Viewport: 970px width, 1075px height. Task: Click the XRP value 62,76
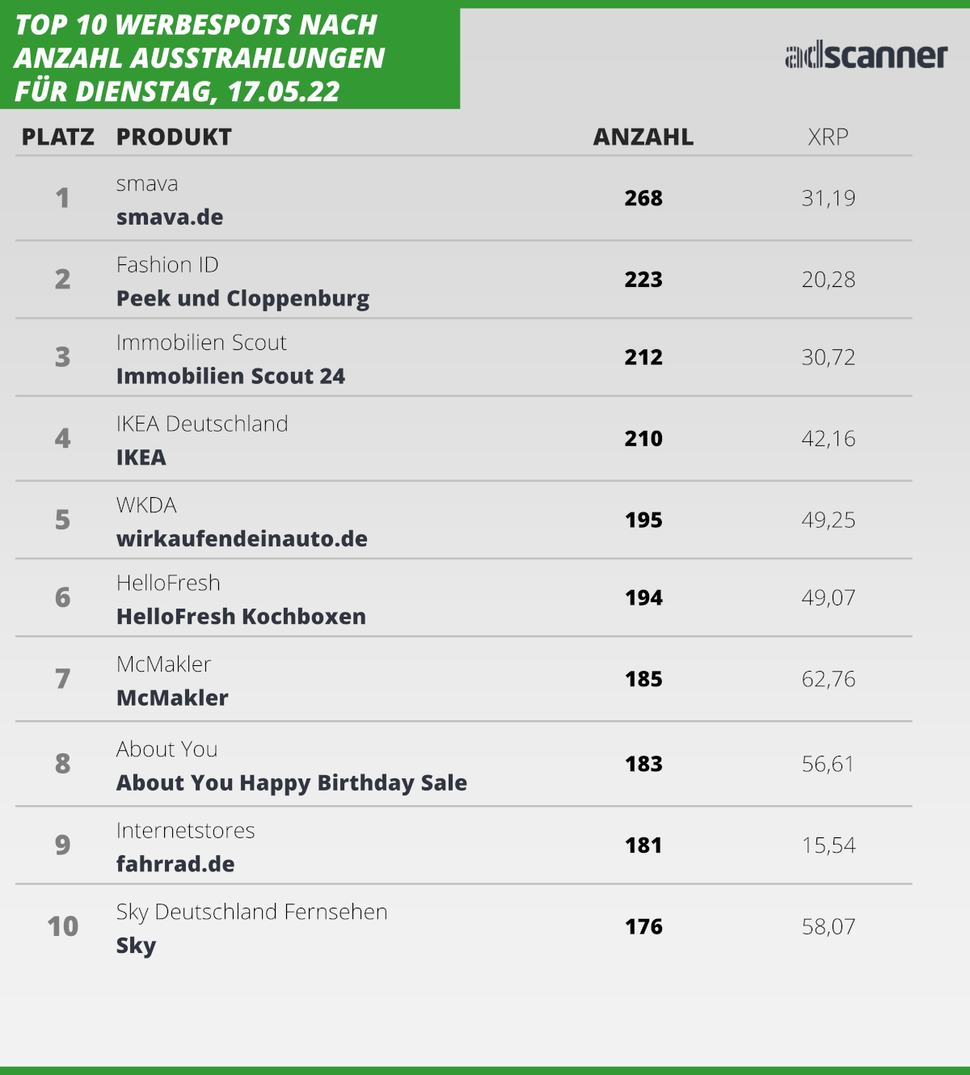point(828,679)
